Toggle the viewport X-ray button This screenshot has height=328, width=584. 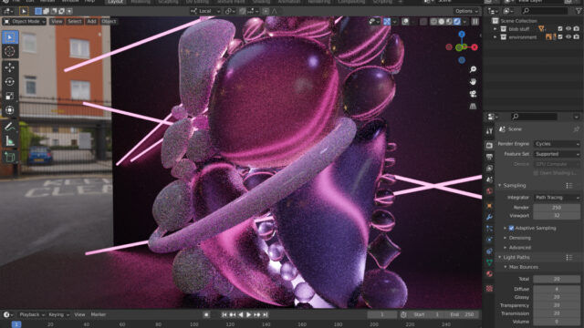point(423,22)
